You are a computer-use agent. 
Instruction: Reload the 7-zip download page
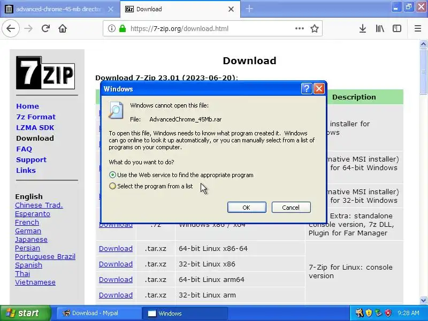coord(45,28)
